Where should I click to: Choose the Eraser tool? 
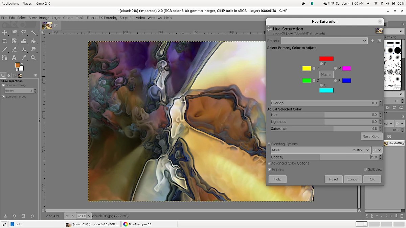point(14,49)
